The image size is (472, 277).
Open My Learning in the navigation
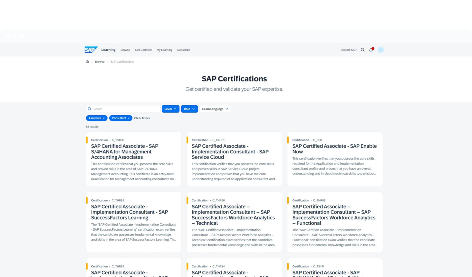[164, 50]
